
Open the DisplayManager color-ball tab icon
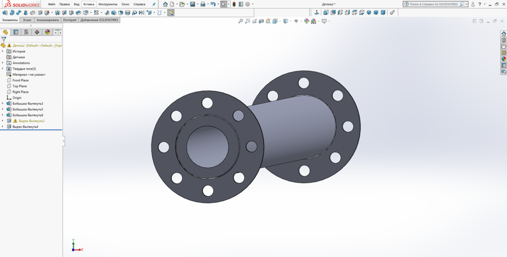coord(48,32)
